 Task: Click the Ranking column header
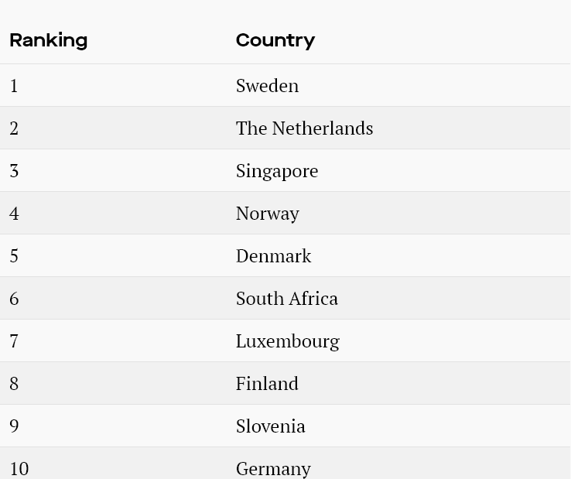click(x=48, y=40)
